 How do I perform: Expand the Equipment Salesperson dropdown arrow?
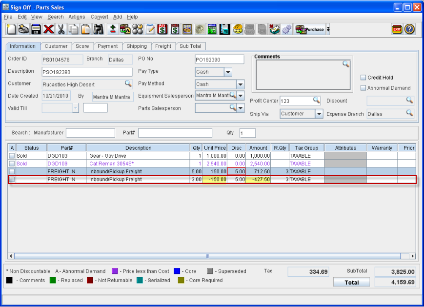tap(241, 96)
